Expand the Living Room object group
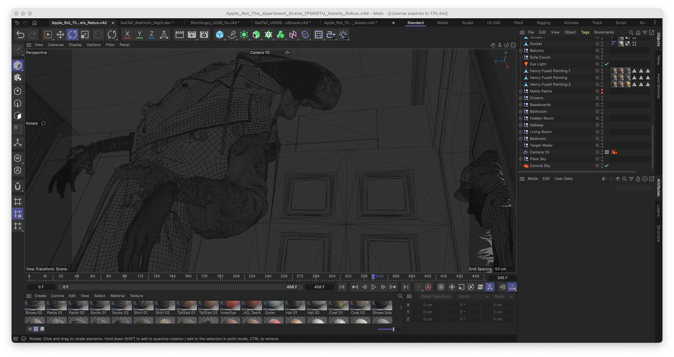 (x=521, y=132)
